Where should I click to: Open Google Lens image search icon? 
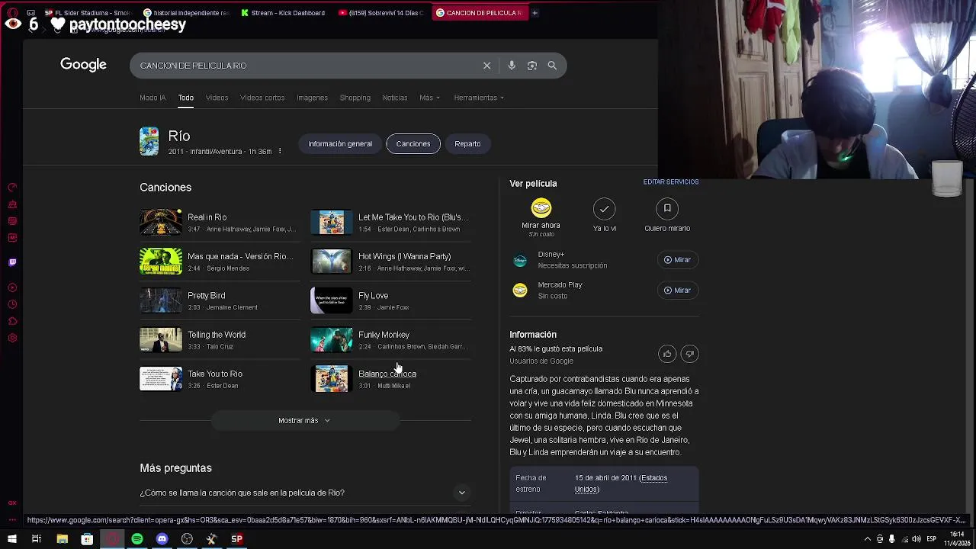(x=532, y=66)
